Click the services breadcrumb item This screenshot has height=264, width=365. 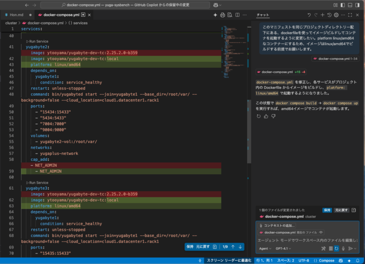[x=80, y=23]
